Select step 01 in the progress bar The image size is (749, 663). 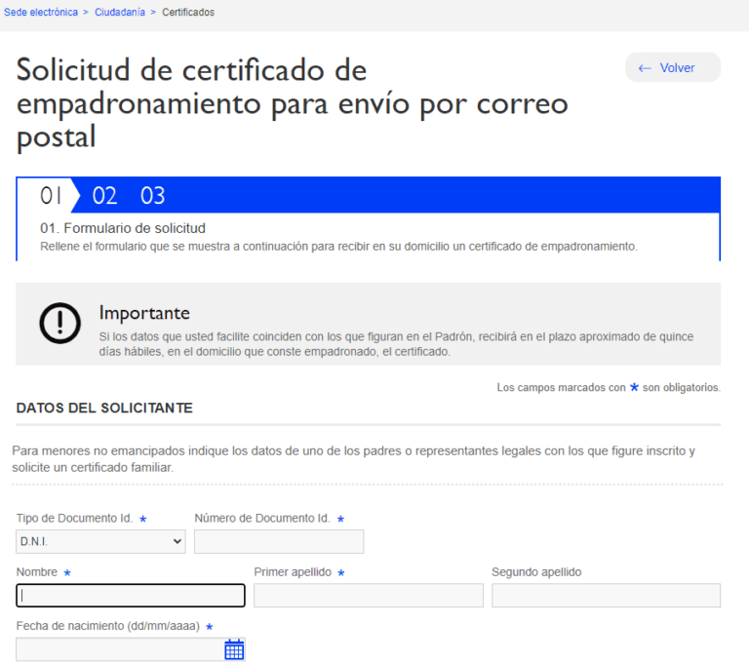(x=51, y=195)
